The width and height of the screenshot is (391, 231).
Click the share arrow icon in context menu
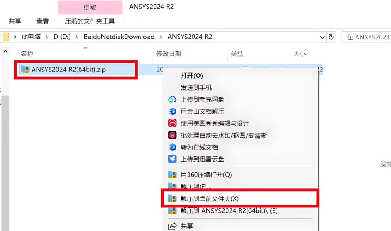point(172,226)
